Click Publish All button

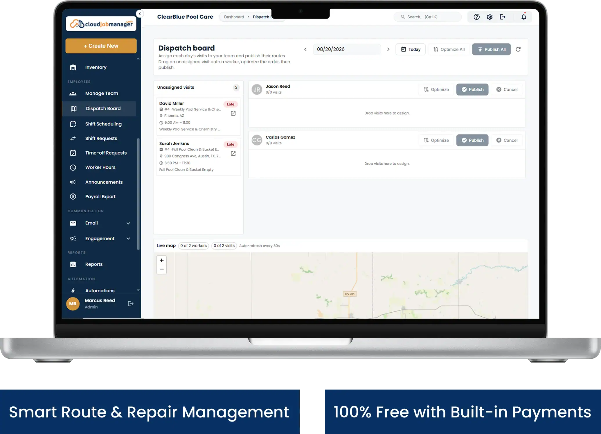coord(491,49)
